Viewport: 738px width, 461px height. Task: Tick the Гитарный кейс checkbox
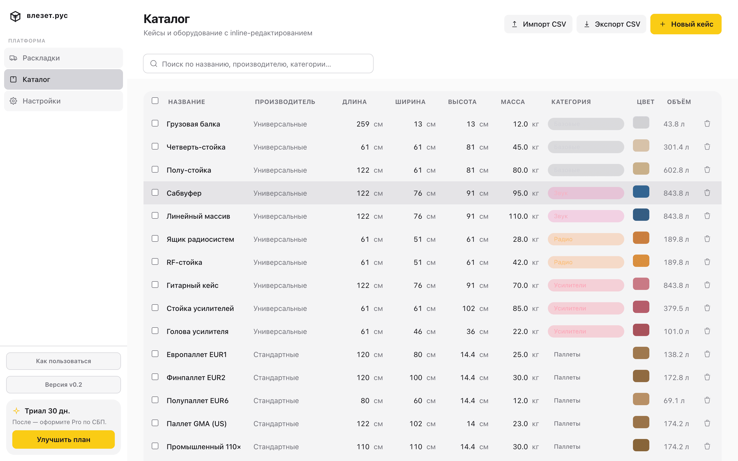point(155,285)
